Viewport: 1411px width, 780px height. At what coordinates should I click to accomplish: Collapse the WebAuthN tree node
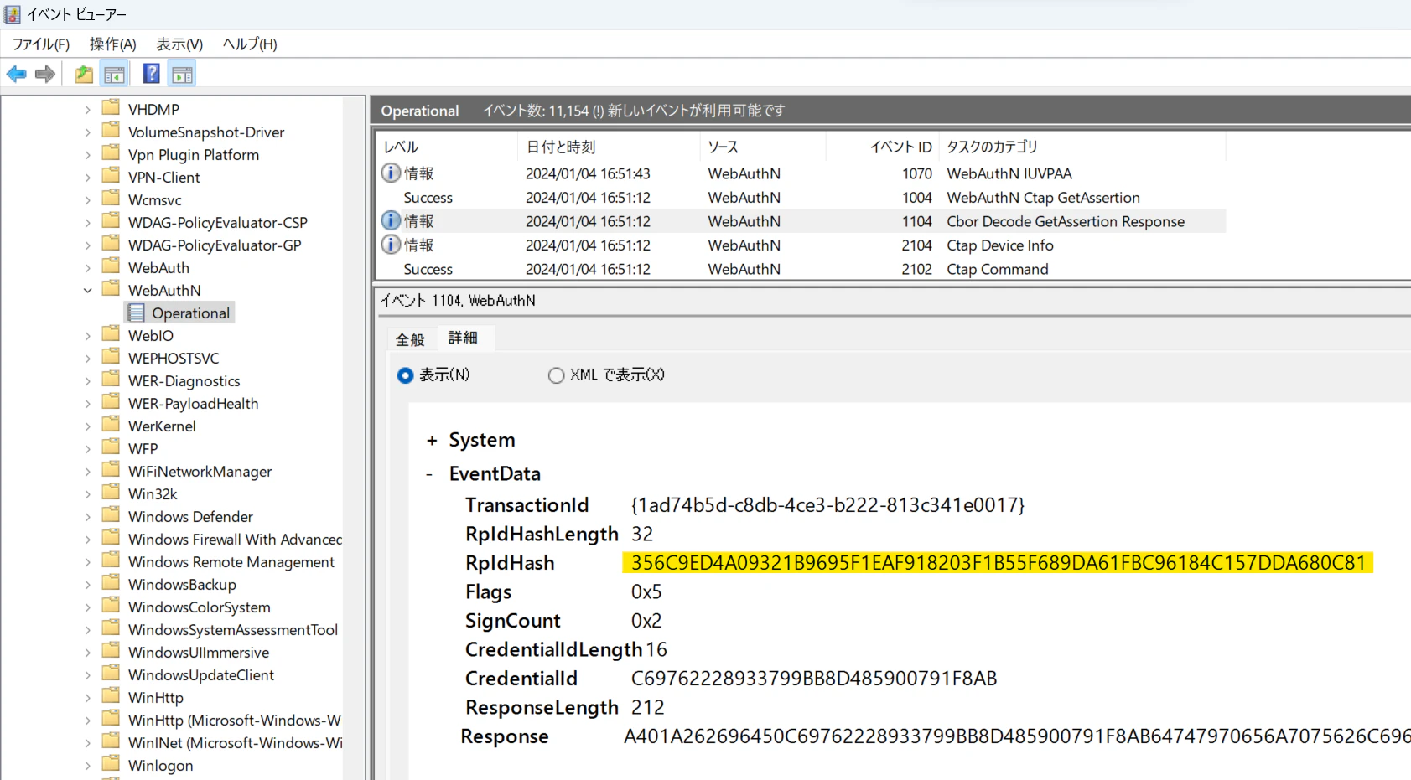[x=88, y=291]
